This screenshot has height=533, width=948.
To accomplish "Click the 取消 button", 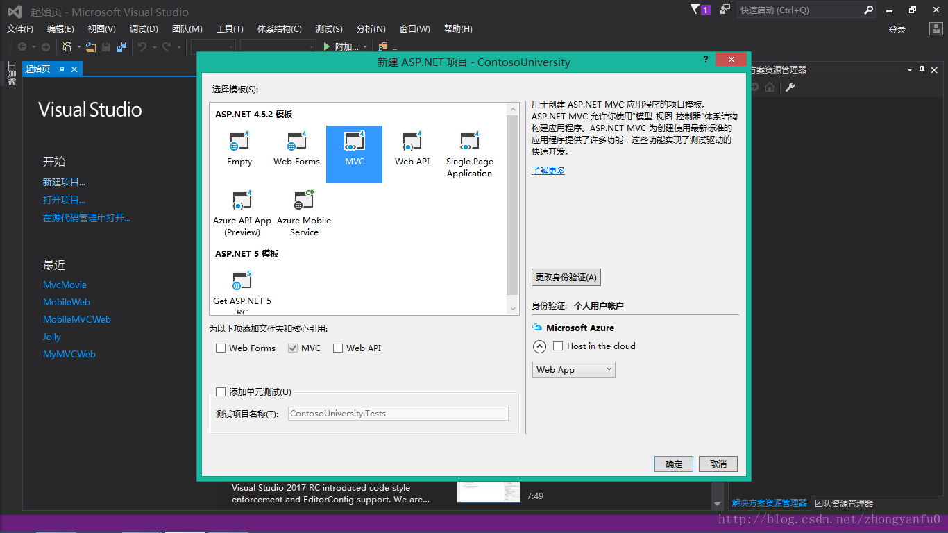I will tap(718, 464).
